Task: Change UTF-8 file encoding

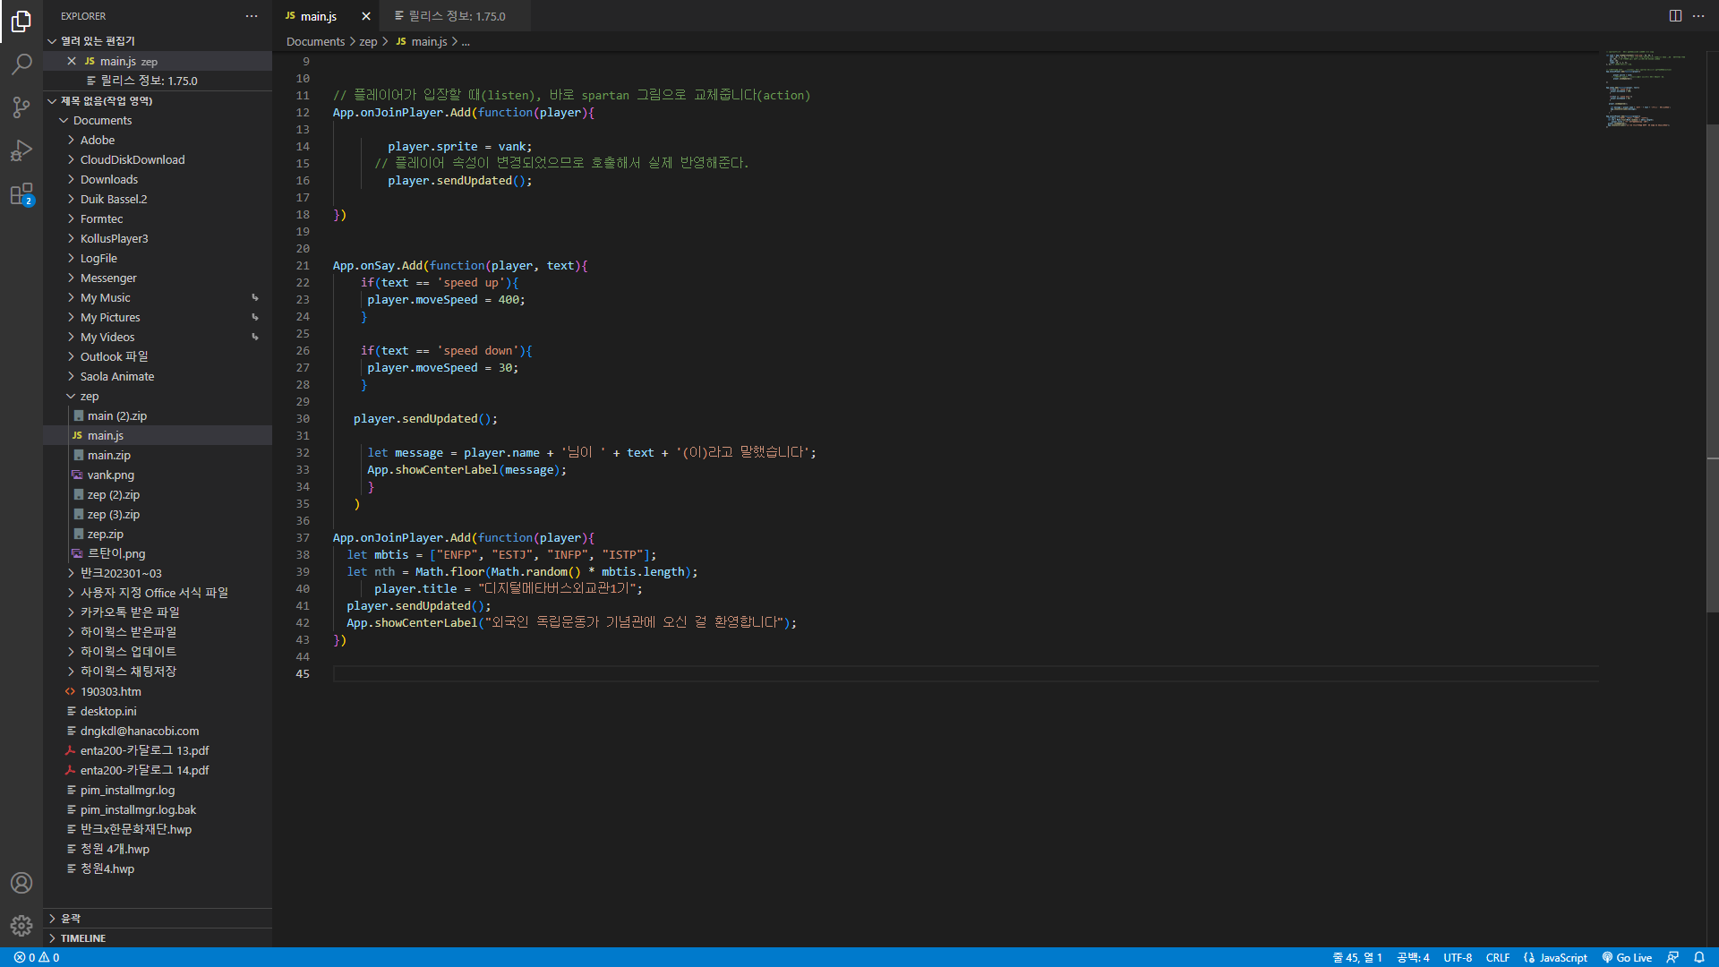Action: pyautogui.click(x=1458, y=957)
